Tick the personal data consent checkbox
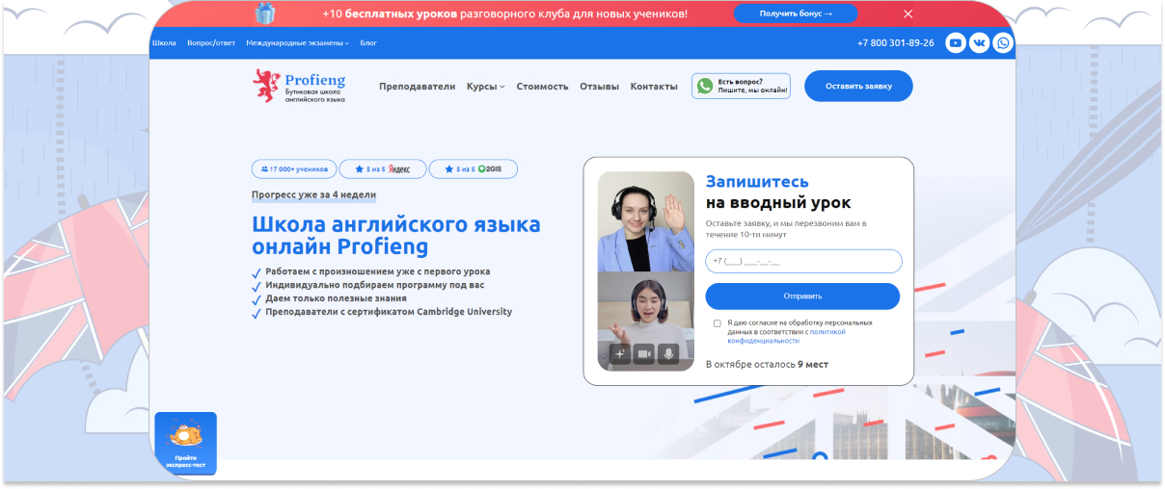Image resolution: width=1165 pixels, height=489 pixels. (x=718, y=323)
